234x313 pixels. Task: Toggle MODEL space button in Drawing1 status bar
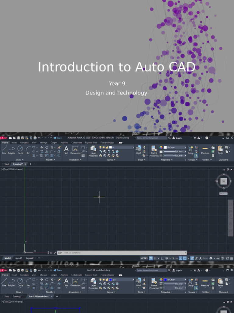click(144, 258)
